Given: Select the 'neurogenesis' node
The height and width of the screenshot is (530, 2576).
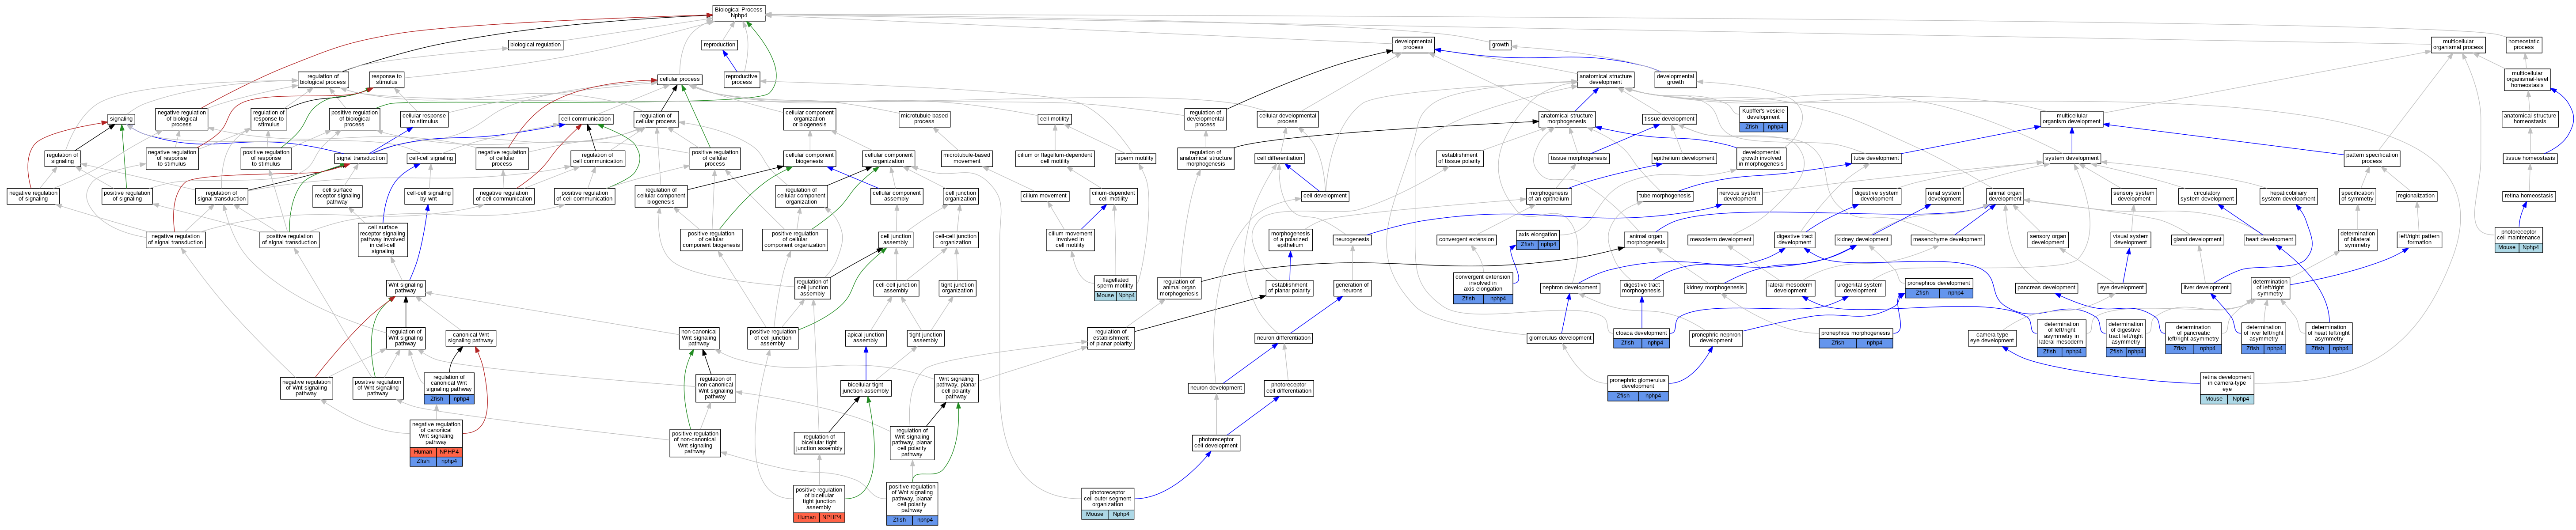Looking at the screenshot, I should tap(1352, 240).
